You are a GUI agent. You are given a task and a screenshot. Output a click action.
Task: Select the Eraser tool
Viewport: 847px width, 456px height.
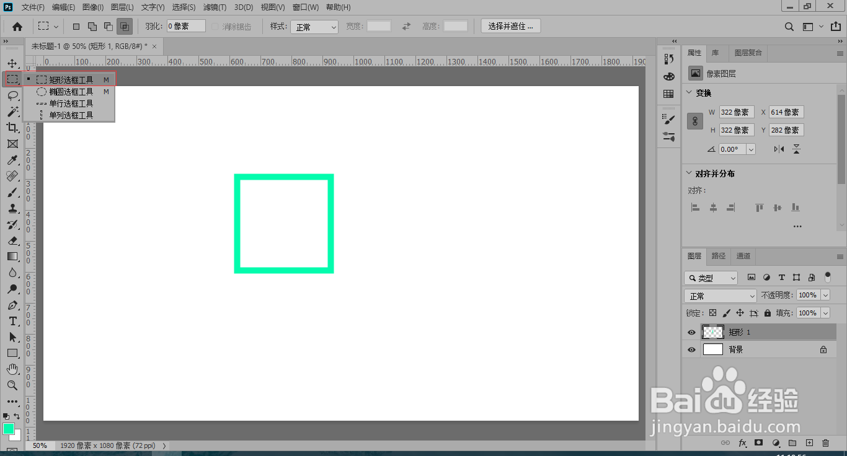click(12, 241)
